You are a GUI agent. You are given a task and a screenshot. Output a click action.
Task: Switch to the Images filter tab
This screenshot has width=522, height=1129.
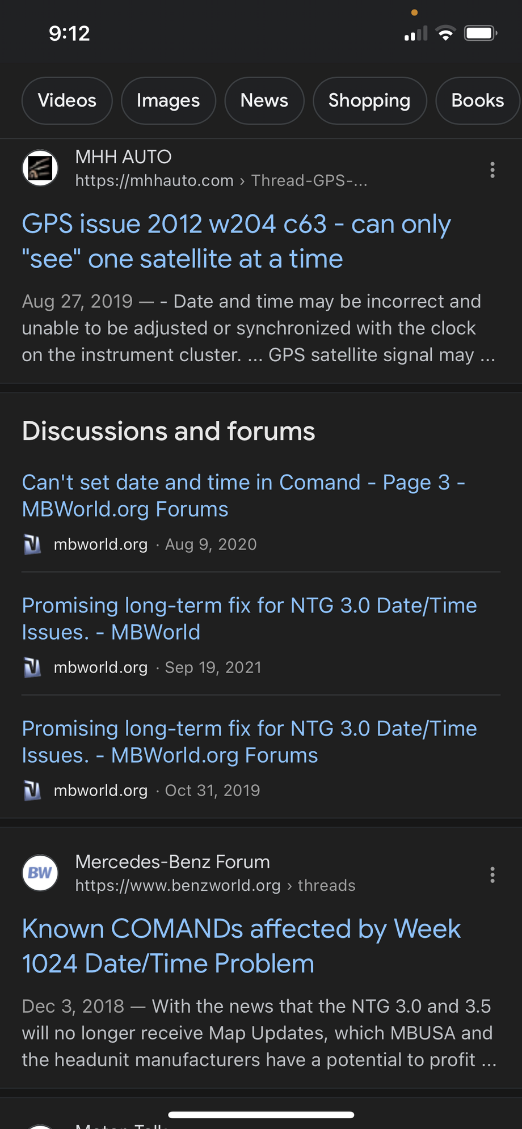click(x=168, y=100)
